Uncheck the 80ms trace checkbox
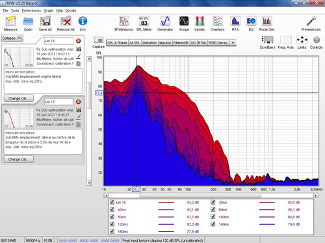The width and height of the screenshot is (325, 243). coord(112,217)
